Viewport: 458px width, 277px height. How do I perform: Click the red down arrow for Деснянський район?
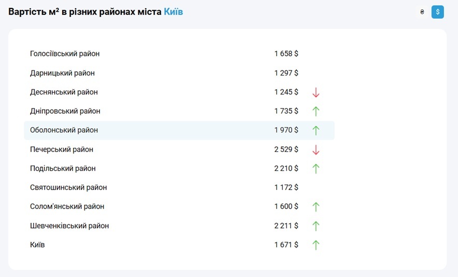click(x=316, y=93)
